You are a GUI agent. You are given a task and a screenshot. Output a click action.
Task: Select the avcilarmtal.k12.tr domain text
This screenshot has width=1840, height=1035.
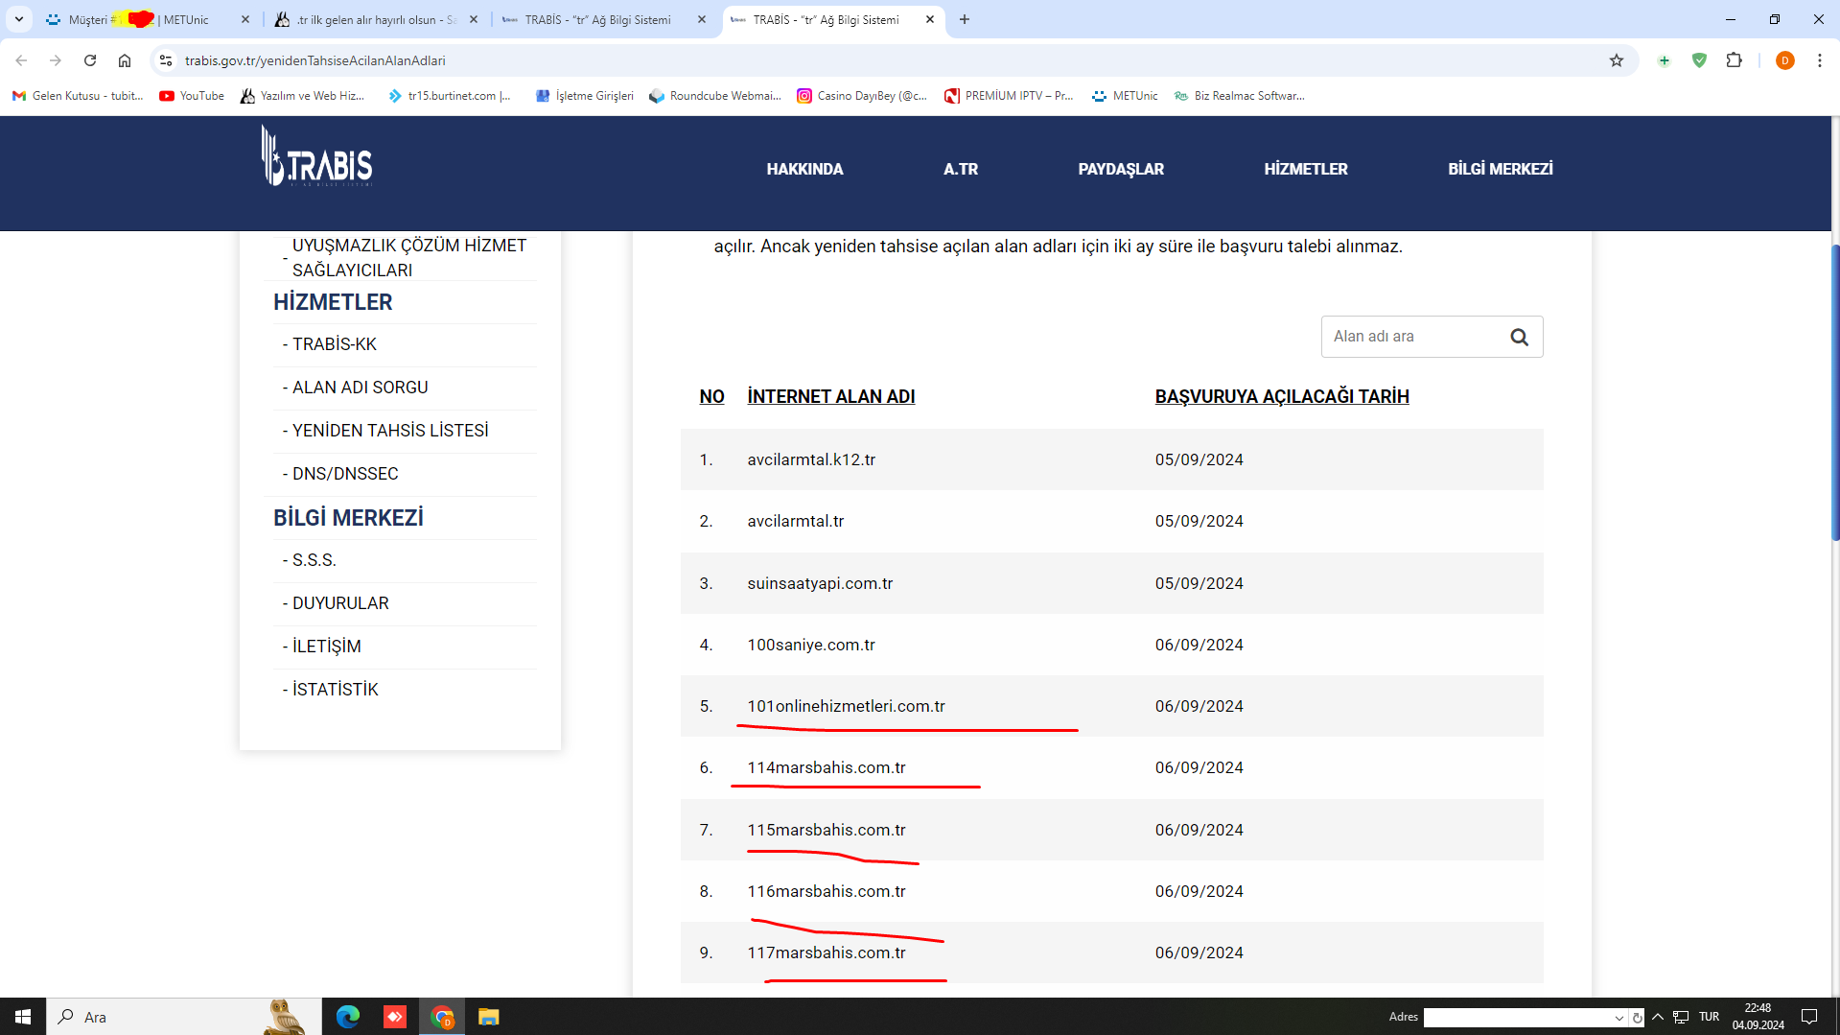(x=811, y=460)
